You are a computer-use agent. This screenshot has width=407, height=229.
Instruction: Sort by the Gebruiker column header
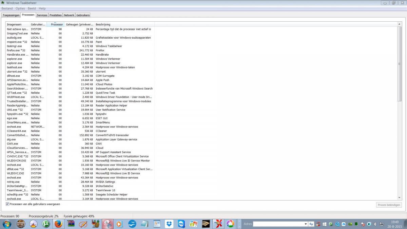(38, 24)
